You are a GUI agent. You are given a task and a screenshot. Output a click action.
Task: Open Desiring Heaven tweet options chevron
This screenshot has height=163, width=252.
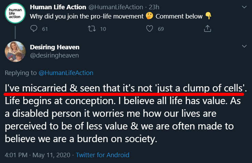244,46
